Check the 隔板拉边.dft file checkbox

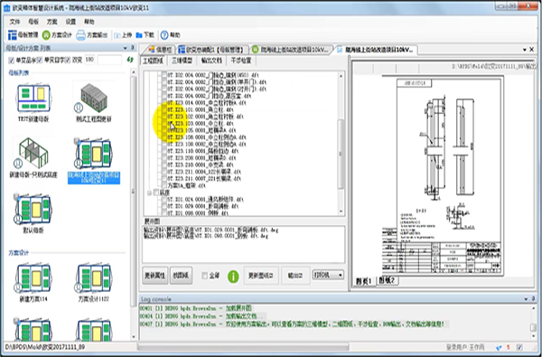[x=164, y=151]
